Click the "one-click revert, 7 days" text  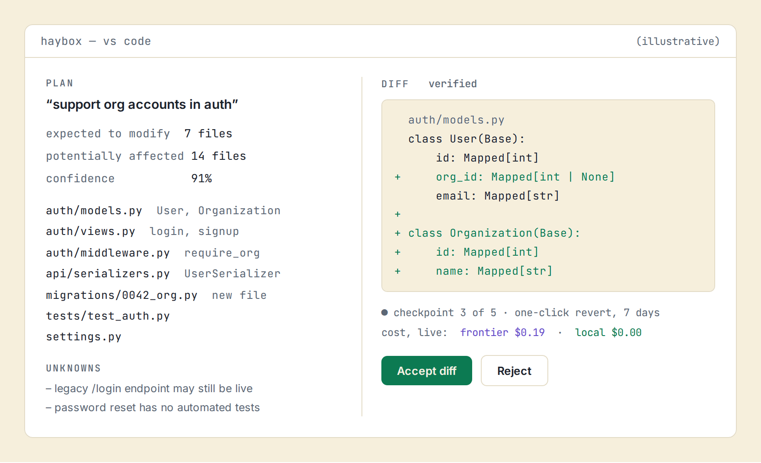point(587,313)
